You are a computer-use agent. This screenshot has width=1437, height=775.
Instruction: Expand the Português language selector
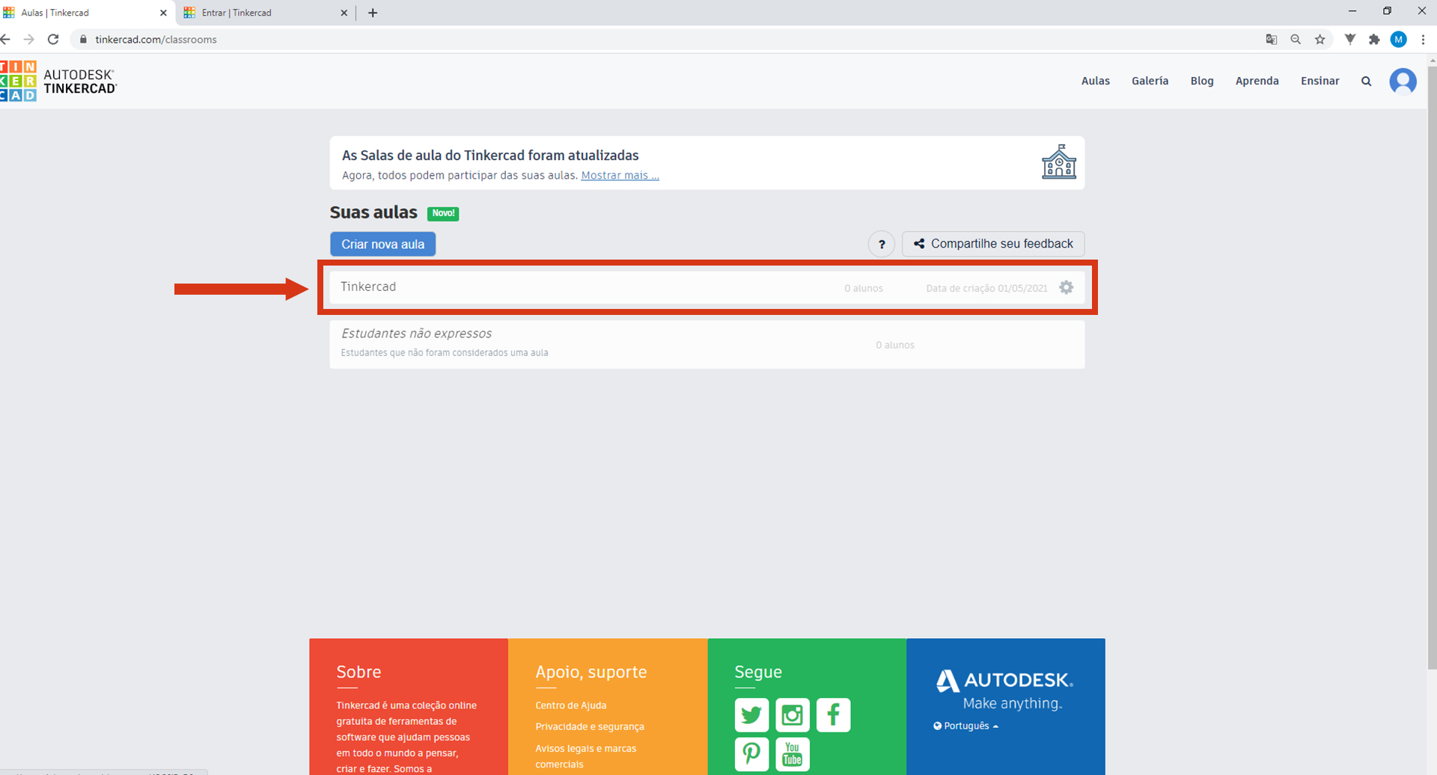point(965,726)
